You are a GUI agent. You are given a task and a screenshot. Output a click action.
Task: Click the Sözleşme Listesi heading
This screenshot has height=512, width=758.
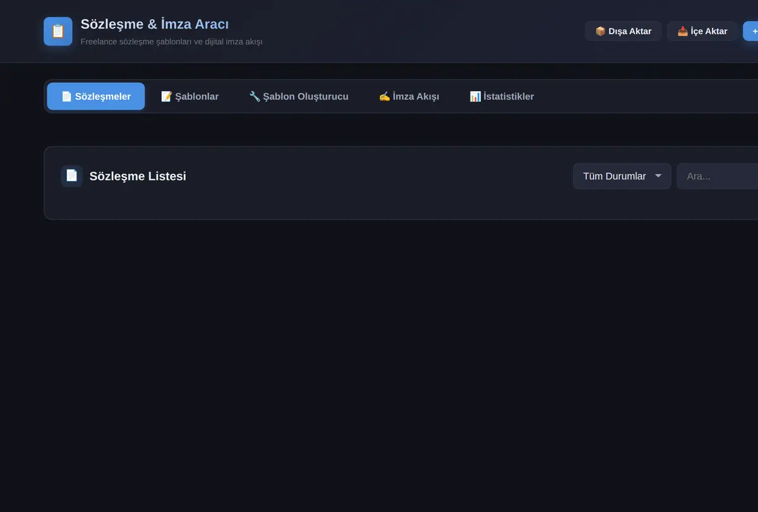(138, 176)
